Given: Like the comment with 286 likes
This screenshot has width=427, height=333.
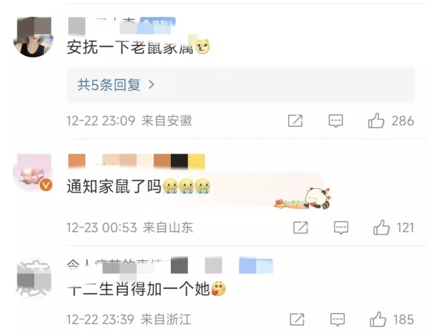Looking at the screenshot, I should coord(376,120).
